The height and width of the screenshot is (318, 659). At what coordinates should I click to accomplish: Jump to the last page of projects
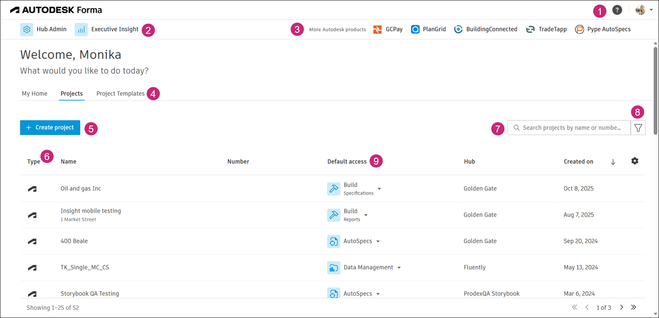click(x=634, y=307)
